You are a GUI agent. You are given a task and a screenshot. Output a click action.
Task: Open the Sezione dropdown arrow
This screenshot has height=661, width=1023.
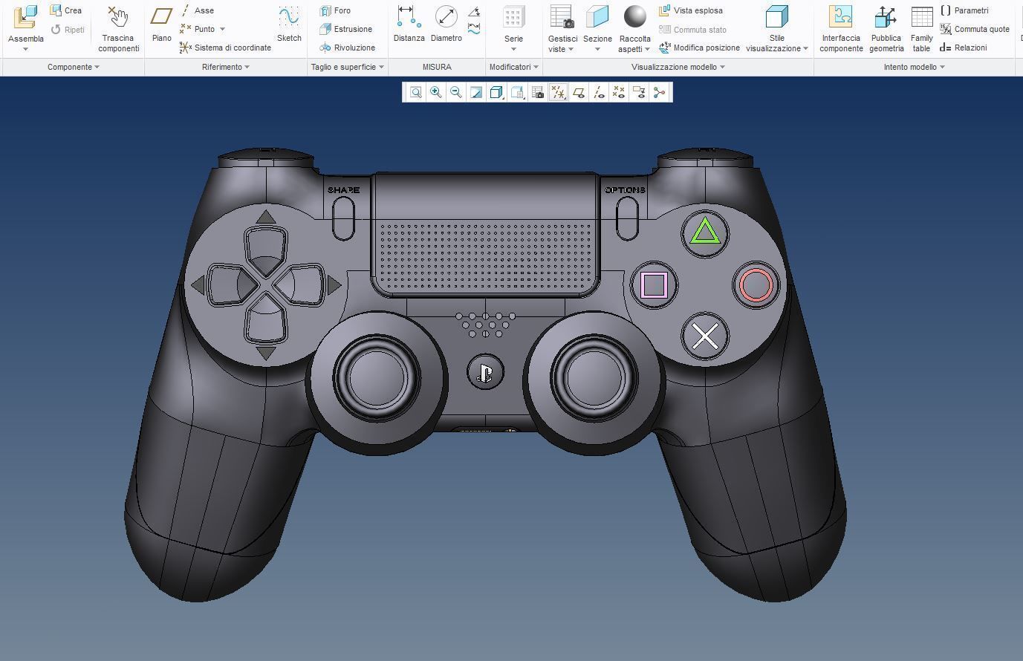click(x=597, y=50)
